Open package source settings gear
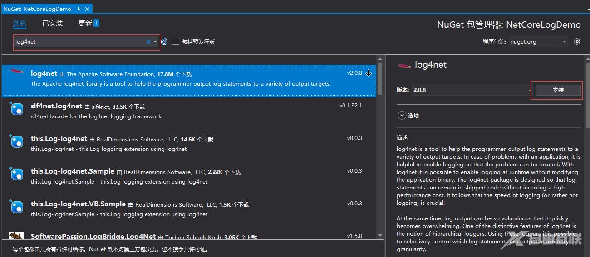 (577, 42)
